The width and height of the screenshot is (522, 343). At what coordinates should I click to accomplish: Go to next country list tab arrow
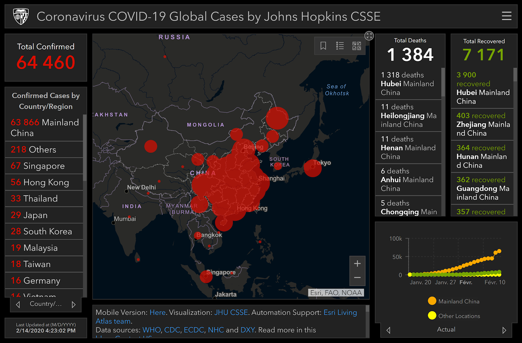click(73, 305)
